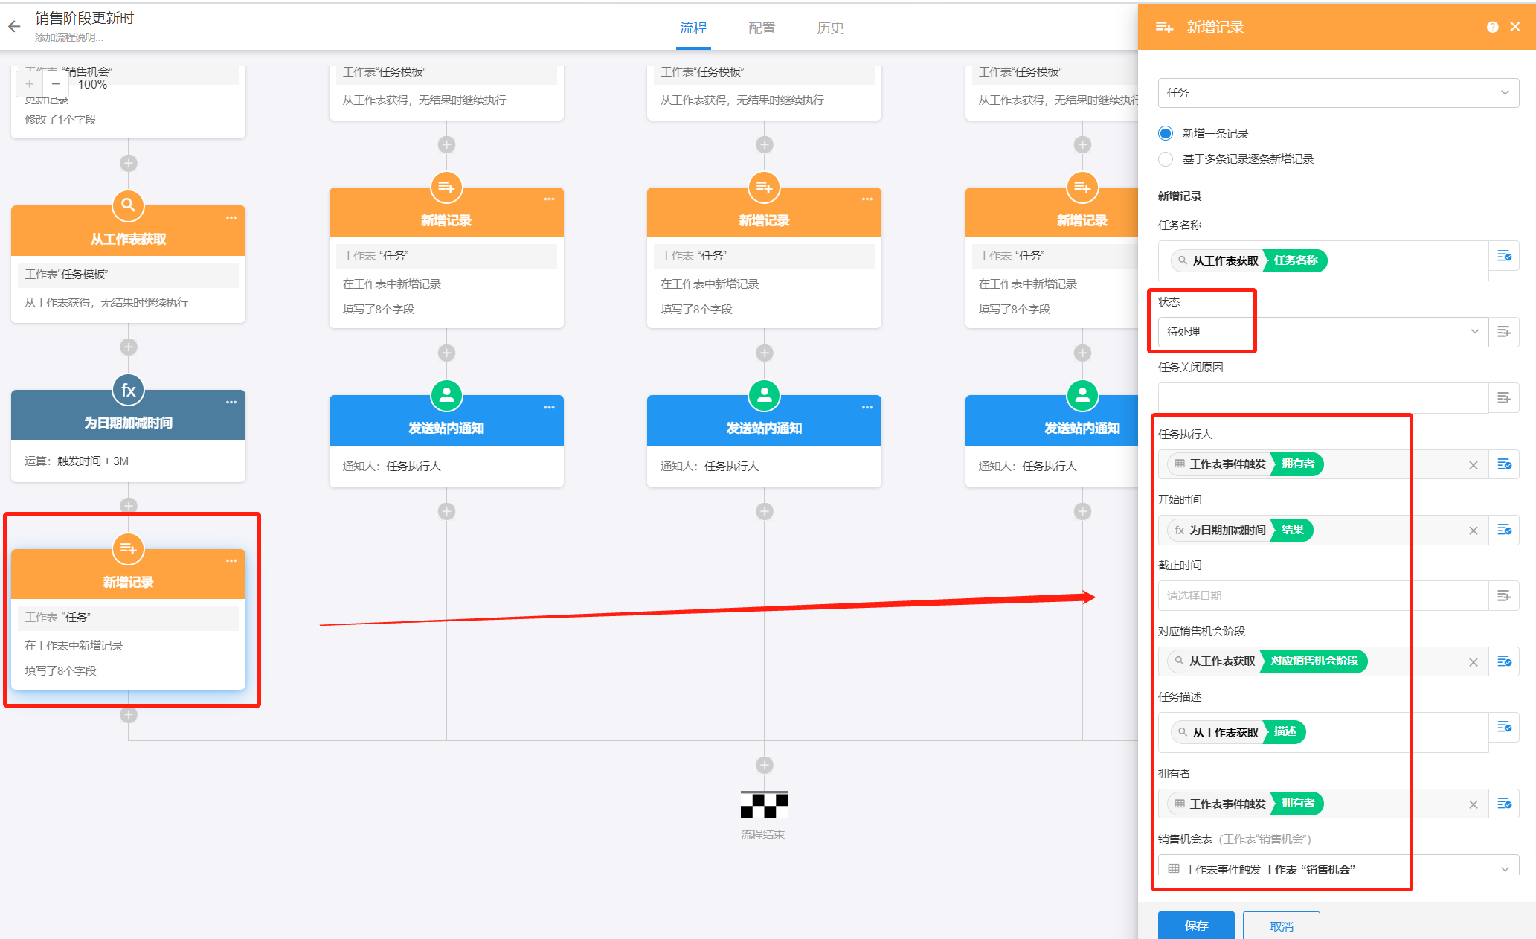Viewport: 1536px width, 939px height.
Task: Click the zoom-out minus button beside 100%
Action: pyautogui.click(x=56, y=84)
